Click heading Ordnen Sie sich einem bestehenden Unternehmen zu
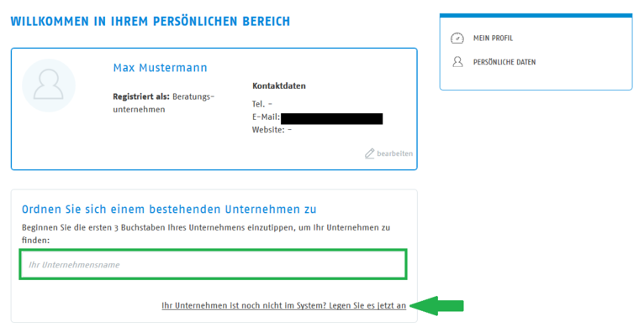Viewport: 639px width, 327px height. [169, 210]
